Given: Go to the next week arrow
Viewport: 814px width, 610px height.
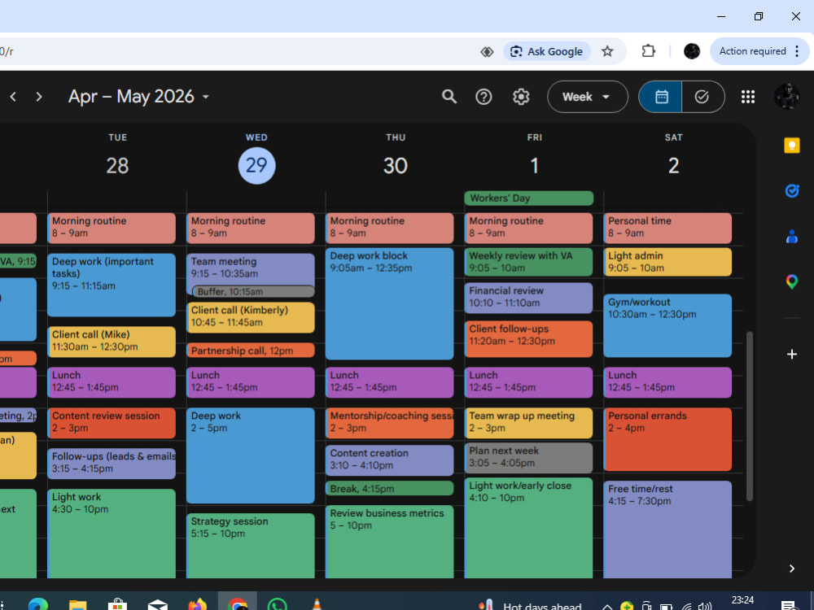Looking at the screenshot, I should (x=39, y=97).
